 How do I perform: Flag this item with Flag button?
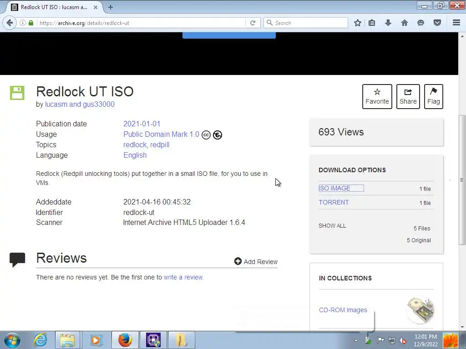(433, 96)
